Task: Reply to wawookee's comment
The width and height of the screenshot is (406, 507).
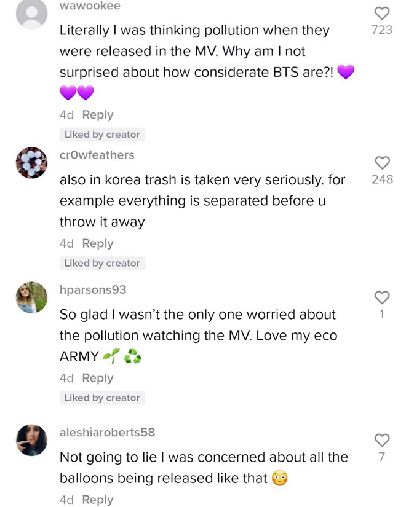Action: tap(98, 115)
